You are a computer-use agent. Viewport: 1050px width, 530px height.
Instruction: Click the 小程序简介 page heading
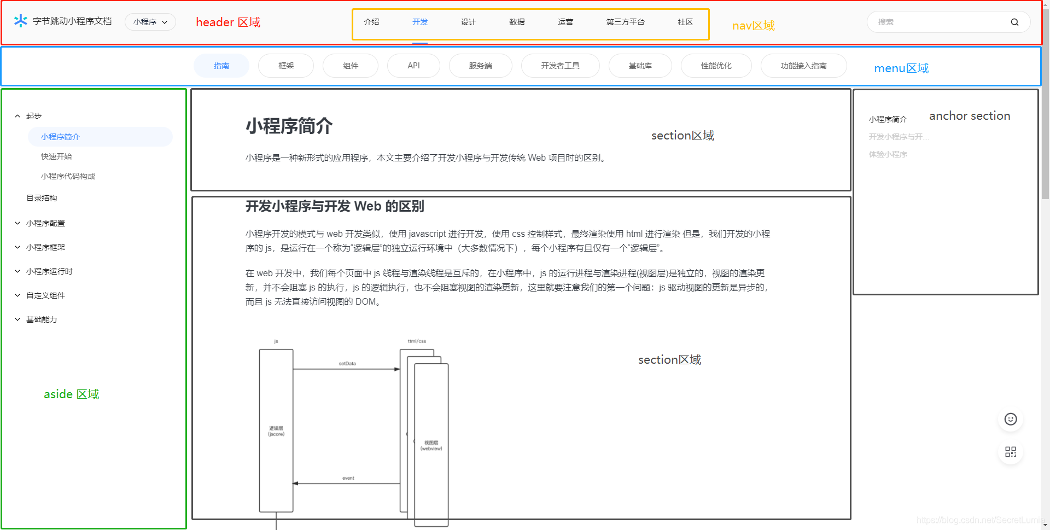(289, 126)
